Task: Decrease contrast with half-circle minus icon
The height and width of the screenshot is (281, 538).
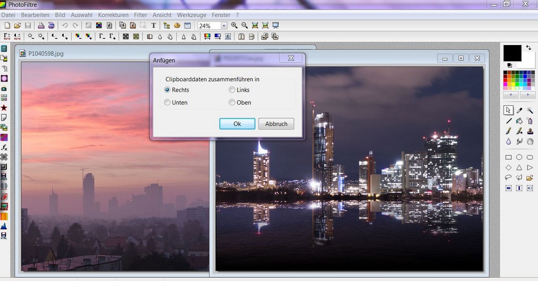Action: pyautogui.click(x=54, y=36)
